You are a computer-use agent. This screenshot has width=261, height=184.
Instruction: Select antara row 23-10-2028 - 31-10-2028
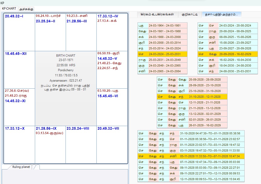[x=192, y=91]
